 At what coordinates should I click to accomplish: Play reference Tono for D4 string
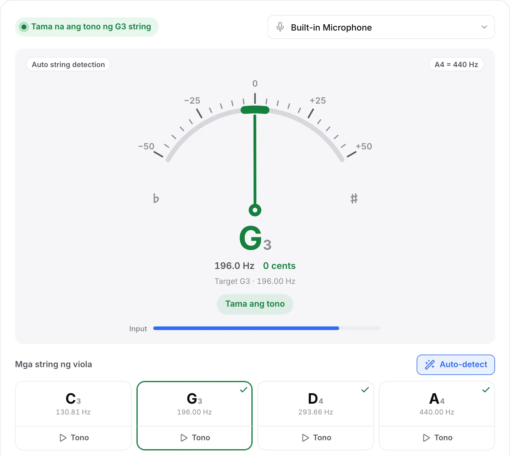point(316,438)
